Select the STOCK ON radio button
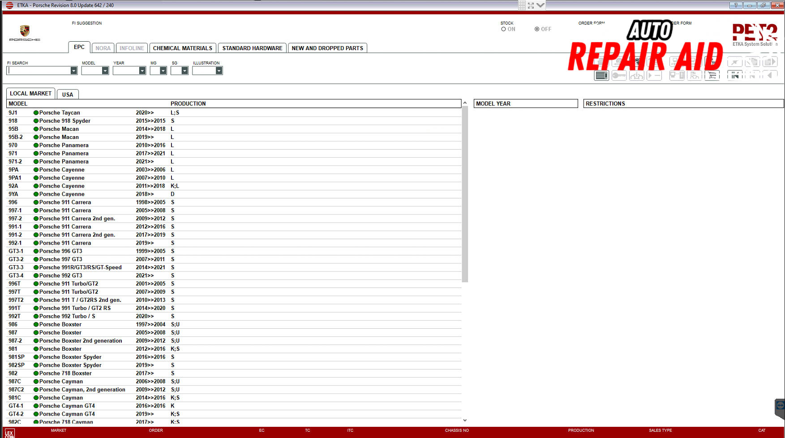 click(x=503, y=29)
